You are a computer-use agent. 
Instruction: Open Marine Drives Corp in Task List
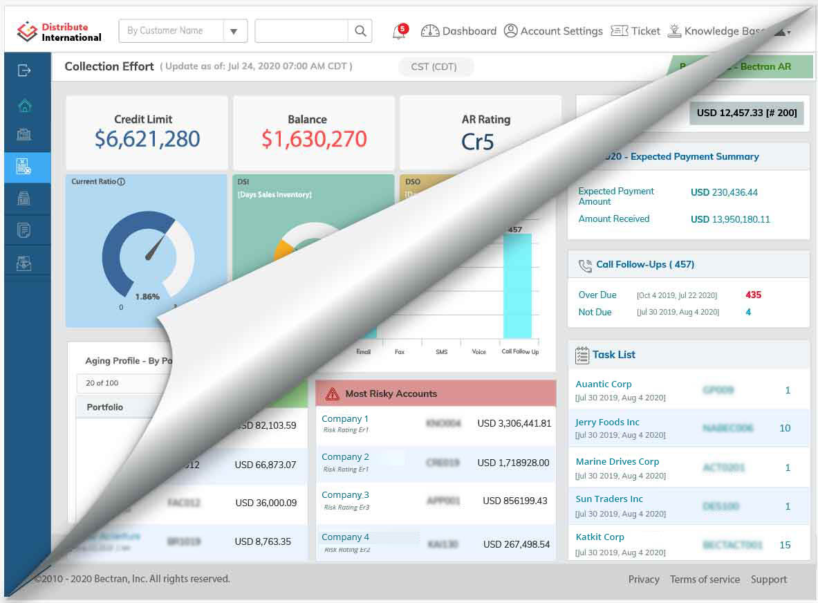click(x=617, y=462)
